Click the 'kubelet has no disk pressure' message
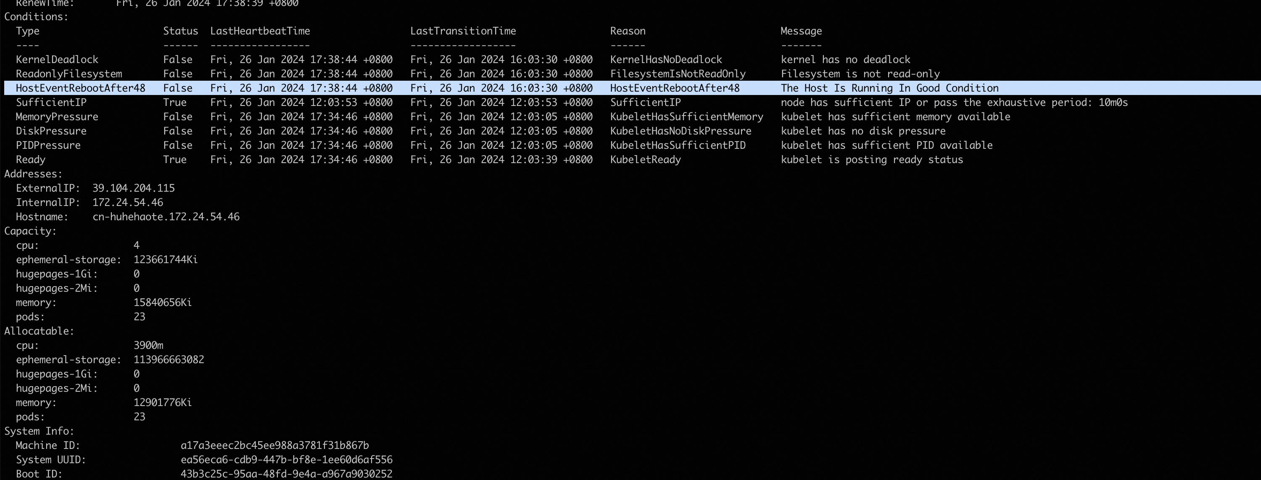 click(863, 131)
